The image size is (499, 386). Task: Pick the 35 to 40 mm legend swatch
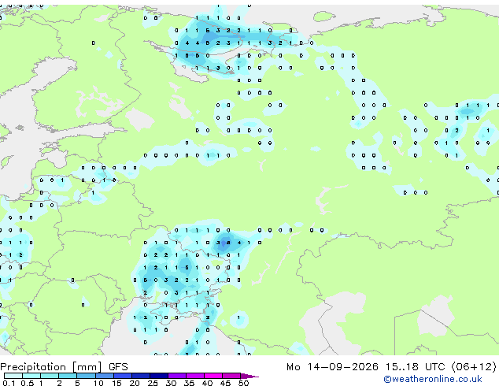[195, 376]
